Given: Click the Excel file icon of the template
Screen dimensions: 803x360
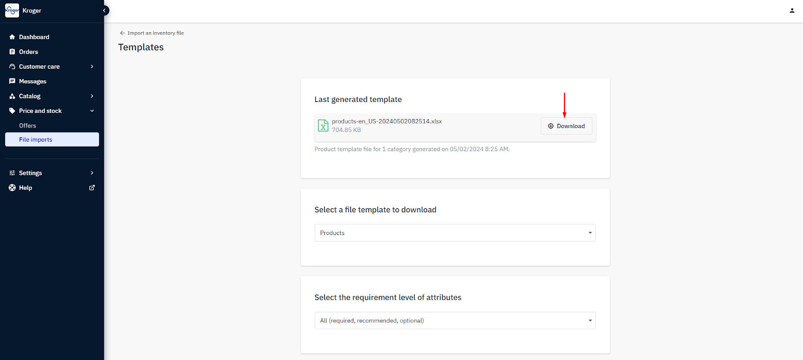Looking at the screenshot, I should 323,126.
